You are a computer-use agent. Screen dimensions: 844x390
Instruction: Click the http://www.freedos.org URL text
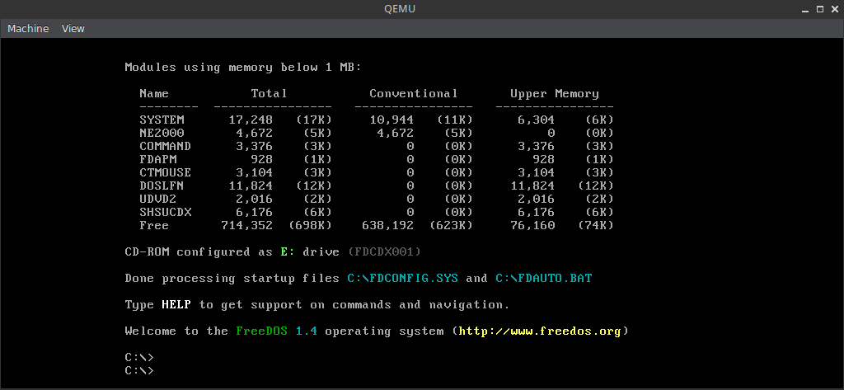(540, 331)
